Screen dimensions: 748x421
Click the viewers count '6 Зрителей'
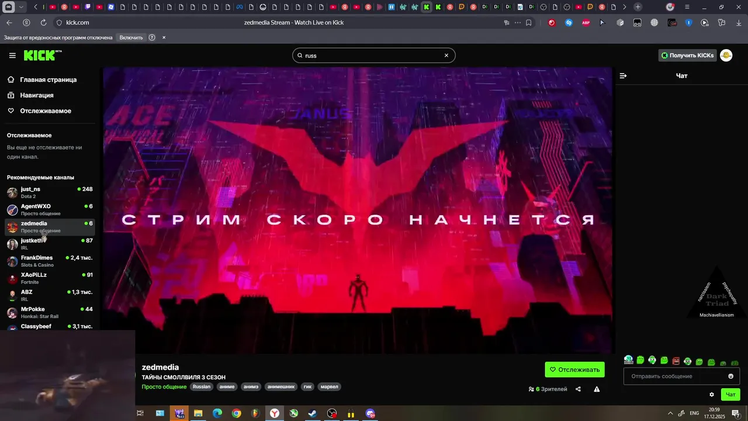[x=548, y=389]
